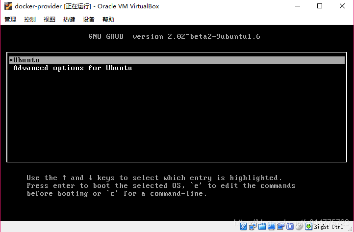Close the docker-provider VM window
This screenshot has height=232, width=354.
pos(342,6)
